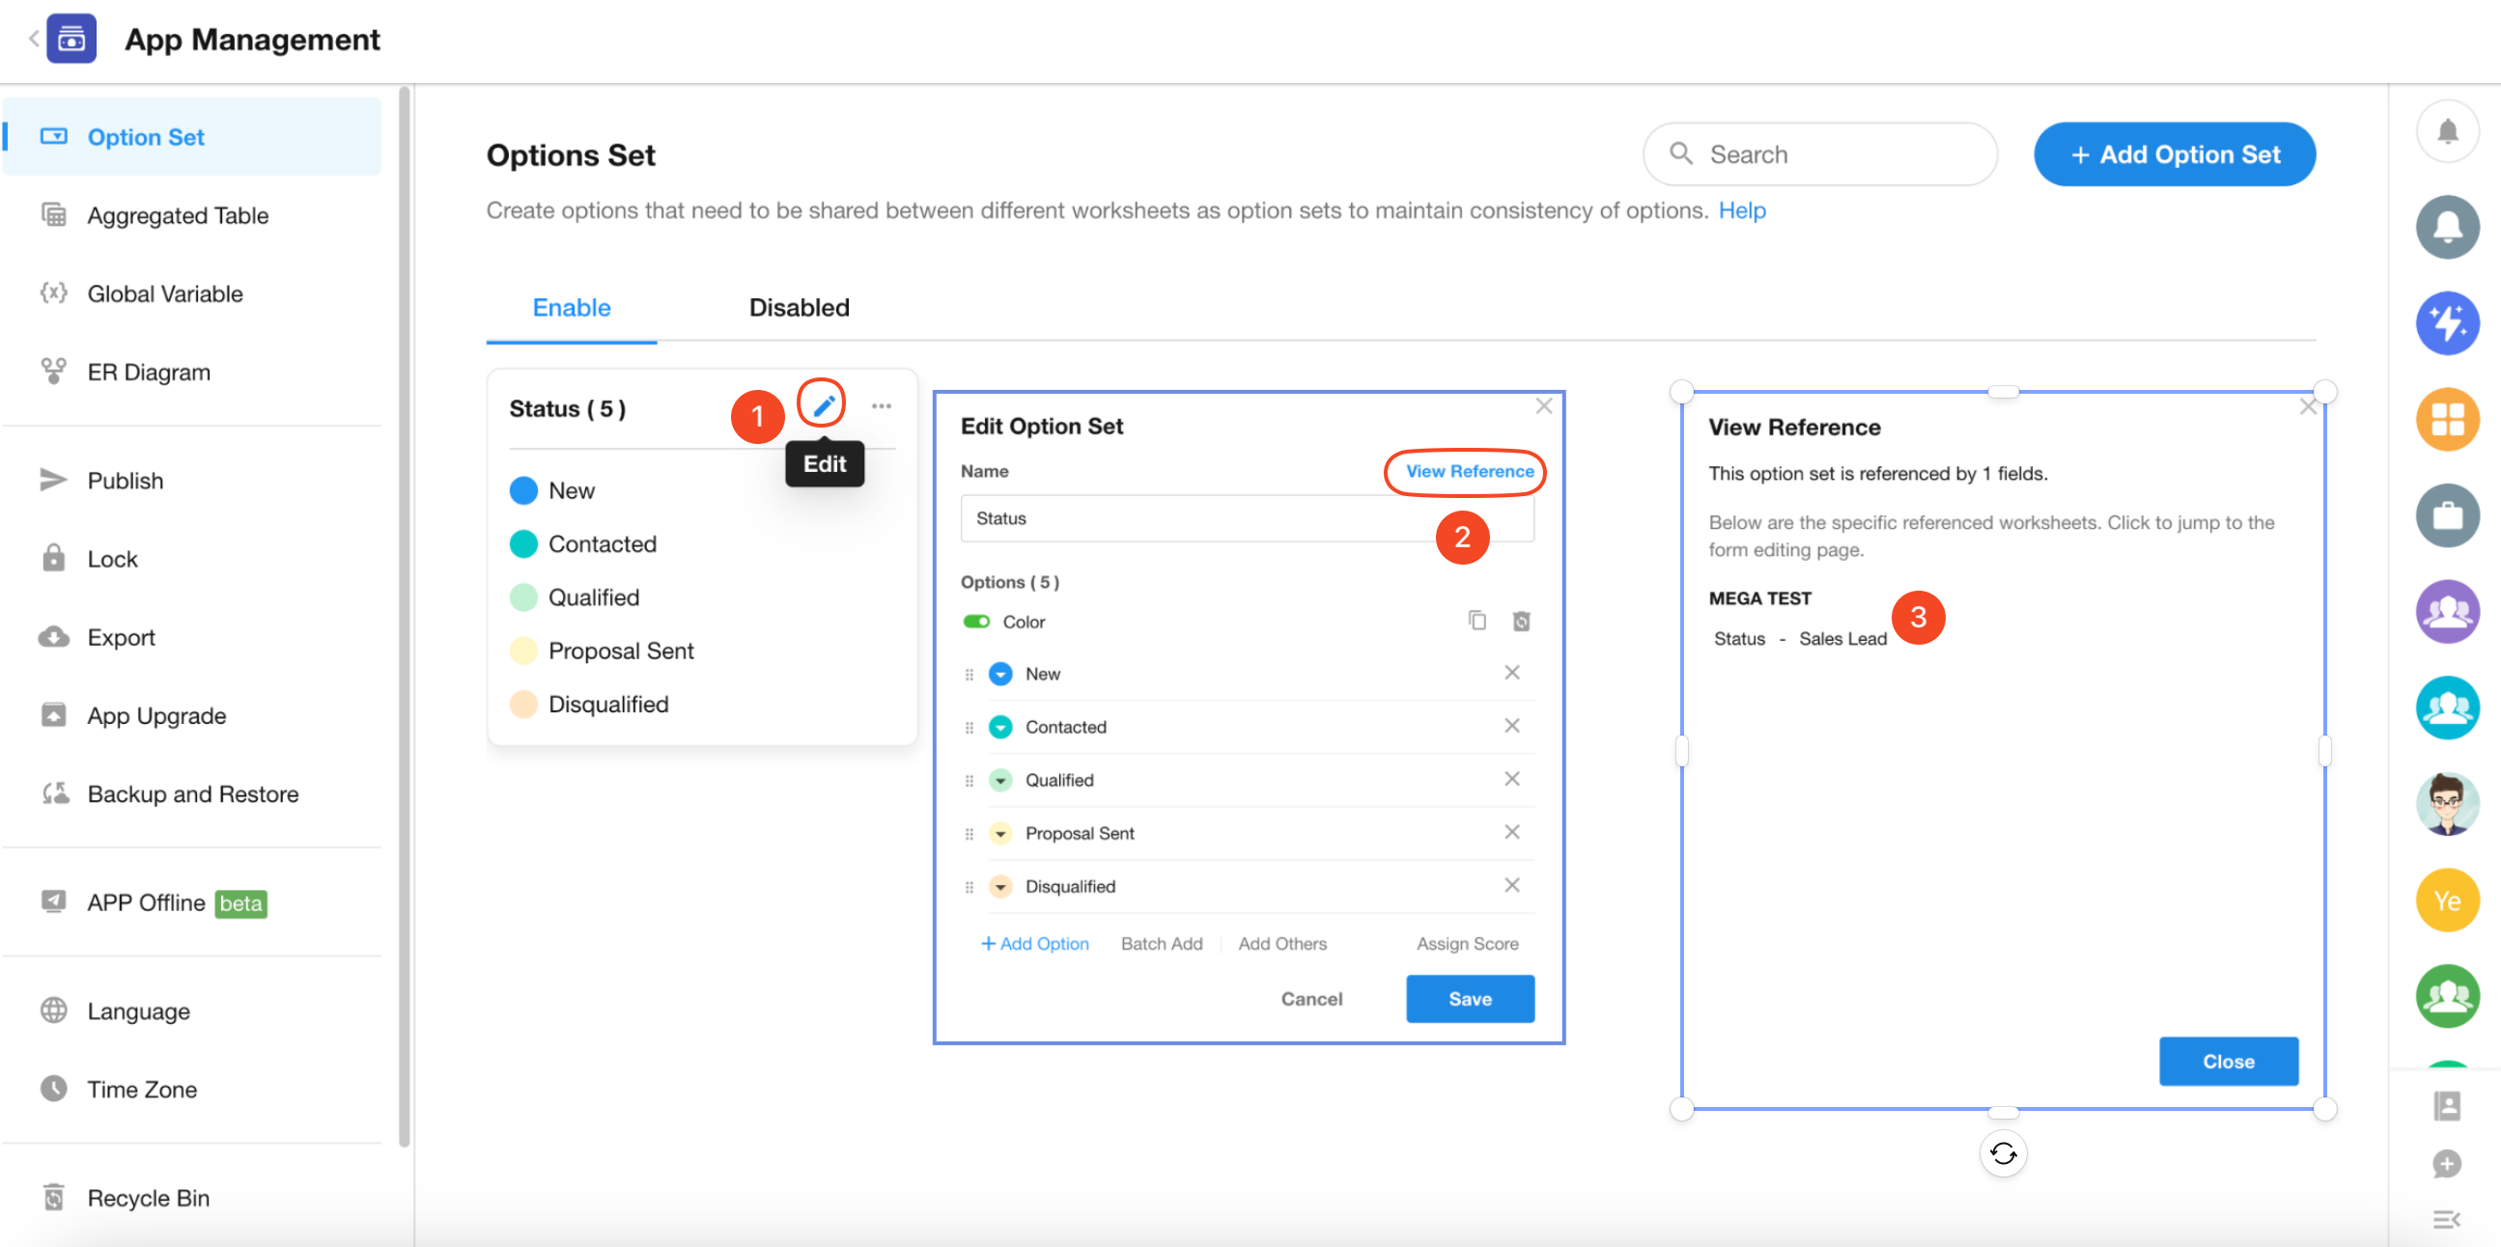Image resolution: width=2501 pixels, height=1247 pixels.
Task: Open ER Diagram from the sidebar
Action: [x=149, y=373]
